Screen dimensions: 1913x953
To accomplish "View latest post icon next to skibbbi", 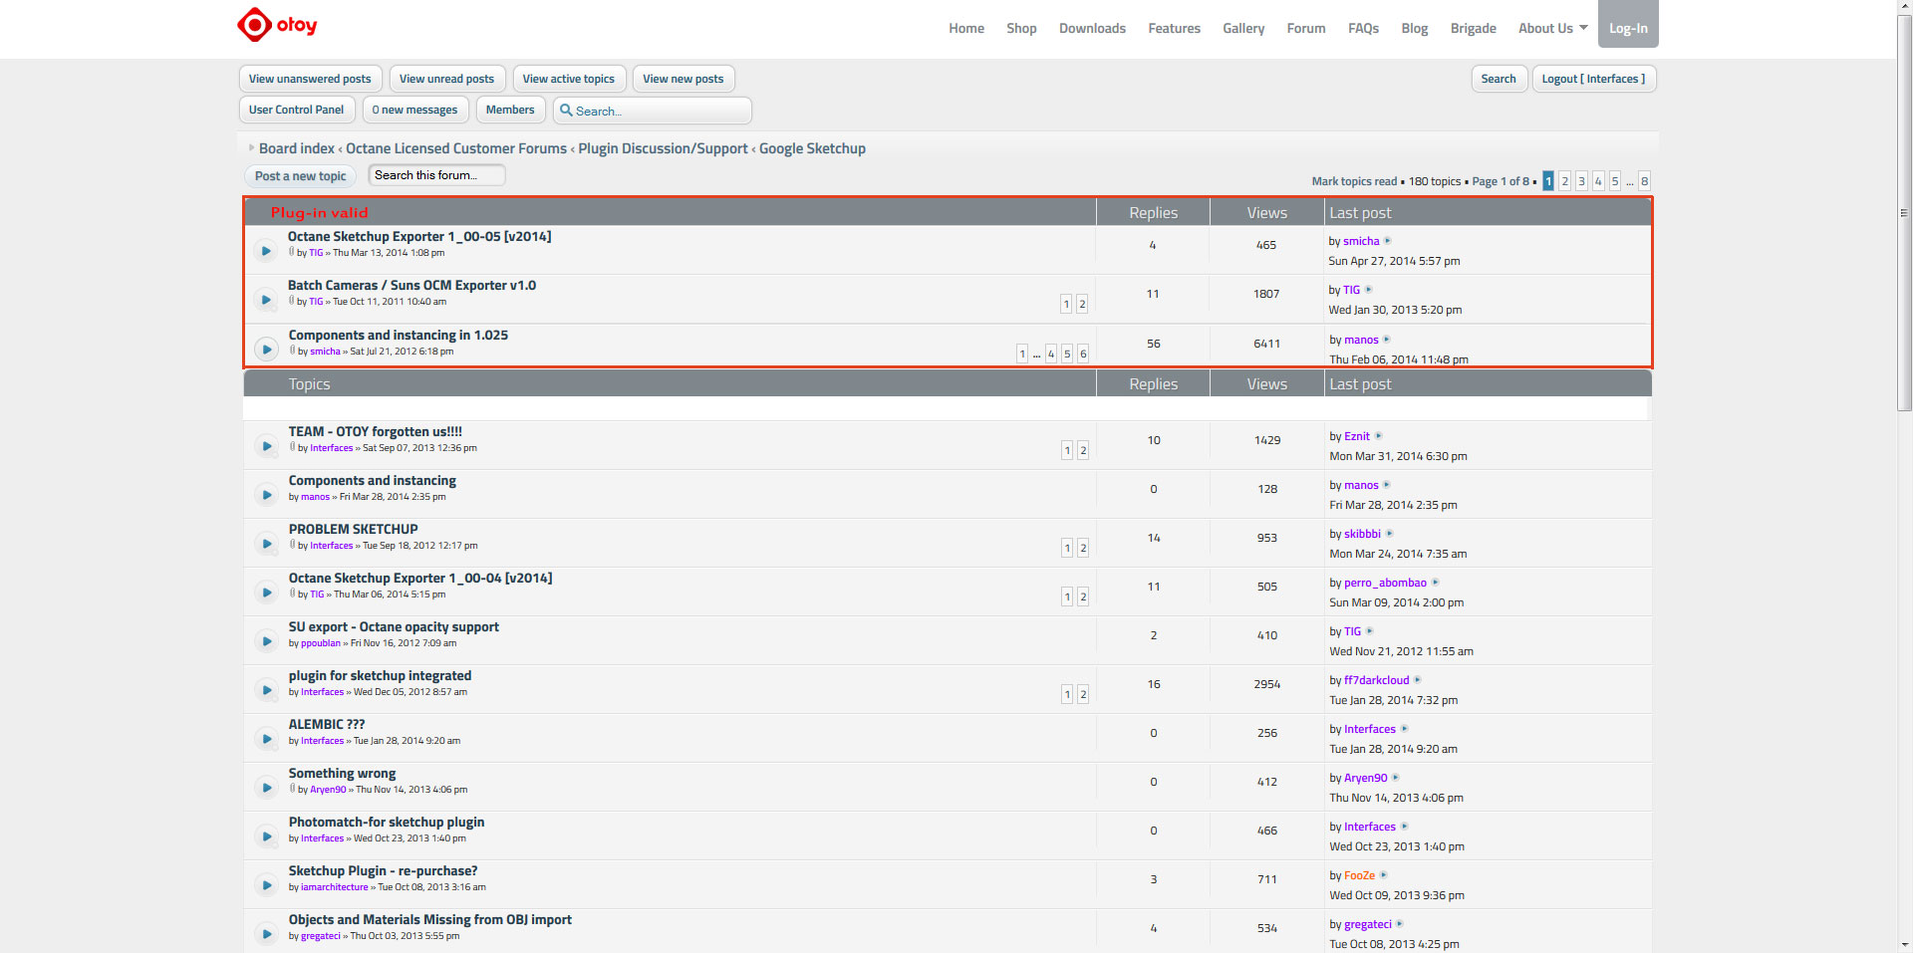I will (1390, 534).
